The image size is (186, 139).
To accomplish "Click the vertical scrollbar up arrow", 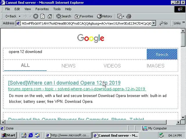I will coord(183,31).
